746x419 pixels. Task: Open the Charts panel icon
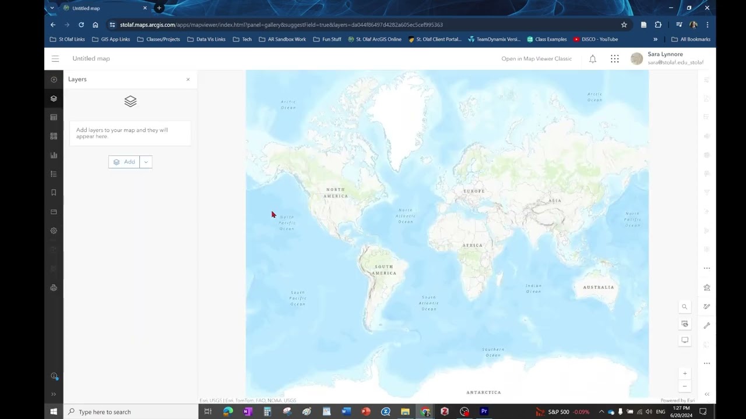(54, 155)
